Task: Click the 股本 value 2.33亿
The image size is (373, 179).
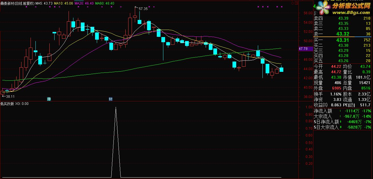Action: 364,94
